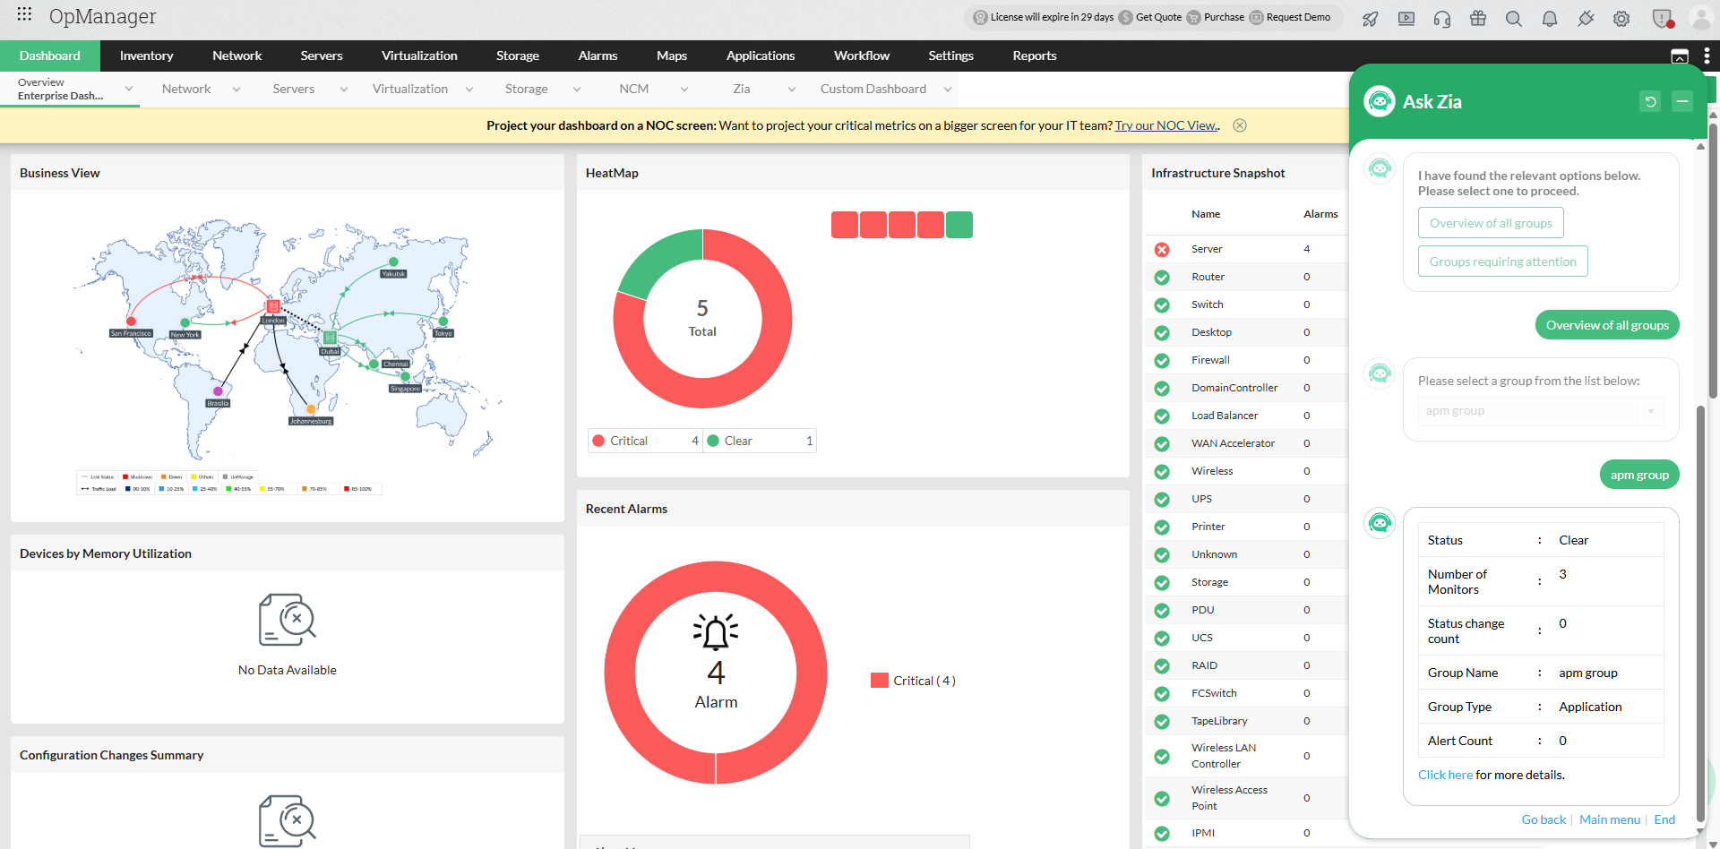Screen dimensions: 1720x849
Task: Open the user profile avatar
Action: (1701, 17)
